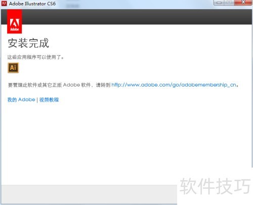Image resolution: width=253 pixels, height=205 pixels.
Task: Open the 视频教程 video tutorials link
Action: (49, 100)
